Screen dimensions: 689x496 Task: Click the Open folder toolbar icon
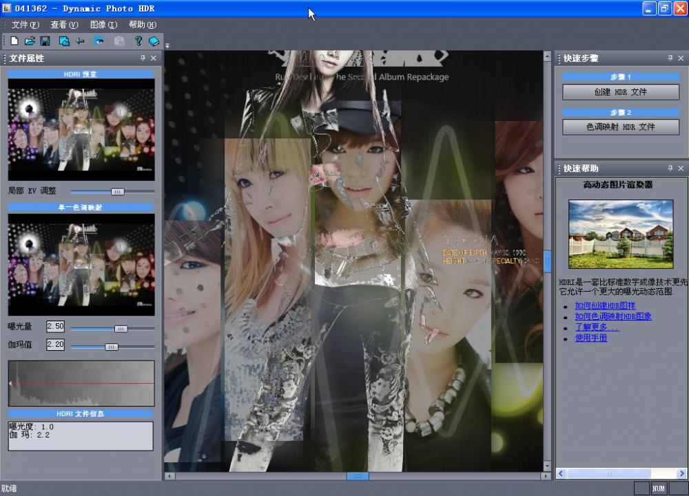(x=30, y=41)
